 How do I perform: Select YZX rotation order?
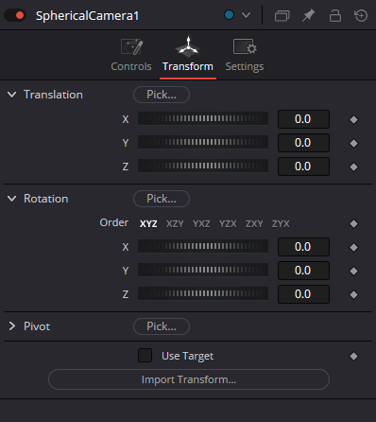coord(228,223)
